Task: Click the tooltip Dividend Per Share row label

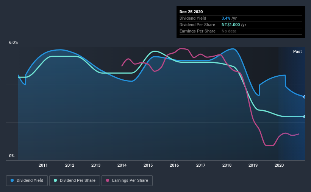Action: tap(197, 25)
